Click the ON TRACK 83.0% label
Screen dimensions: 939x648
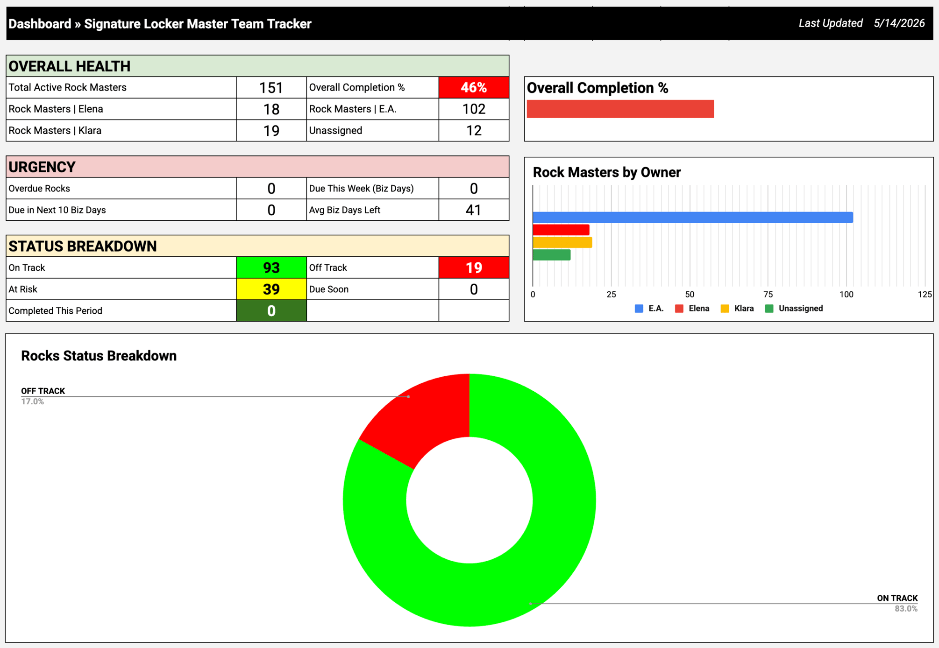coord(897,603)
